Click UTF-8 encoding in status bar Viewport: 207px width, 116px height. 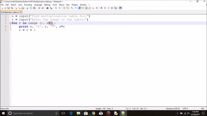pyautogui.click(x=185, y=109)
